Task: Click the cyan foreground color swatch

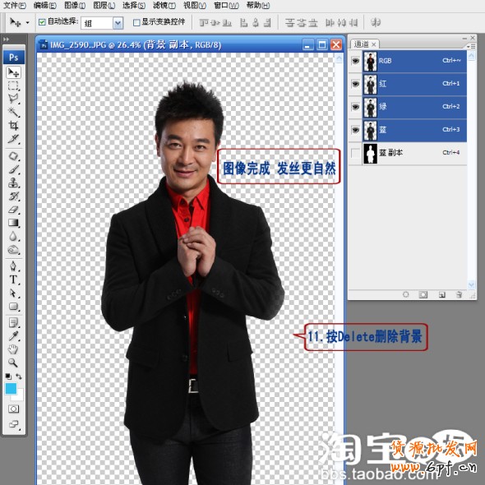Action: tap(11, 389)
